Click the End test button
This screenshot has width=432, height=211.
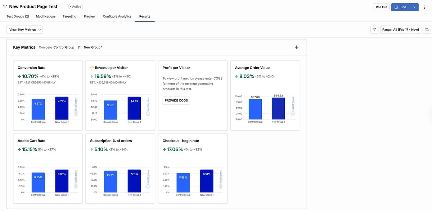(401, 7)
